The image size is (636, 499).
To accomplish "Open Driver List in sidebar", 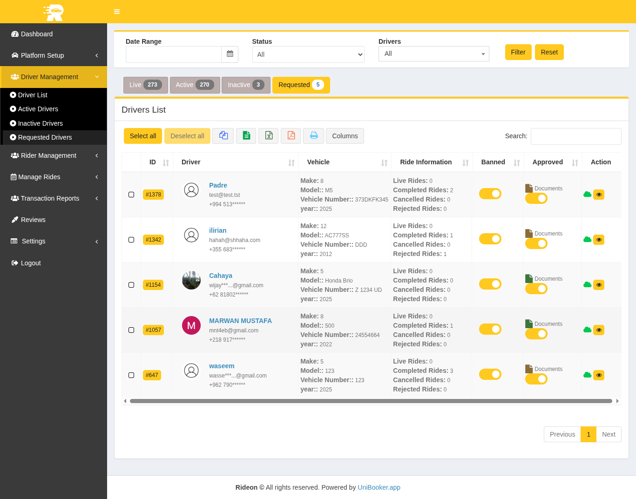I will [33, 95].
